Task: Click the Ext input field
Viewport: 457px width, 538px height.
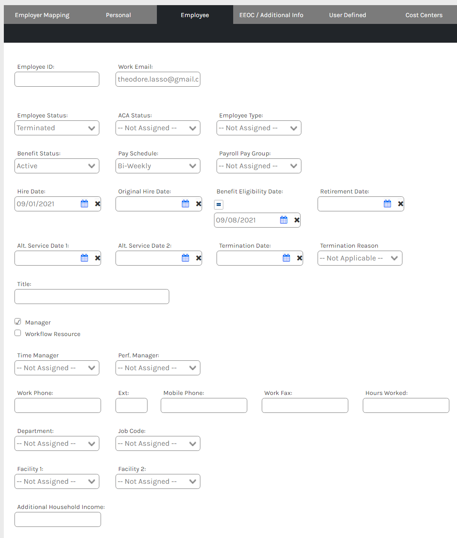Action: pyautogui.click(x=131, y=406)
